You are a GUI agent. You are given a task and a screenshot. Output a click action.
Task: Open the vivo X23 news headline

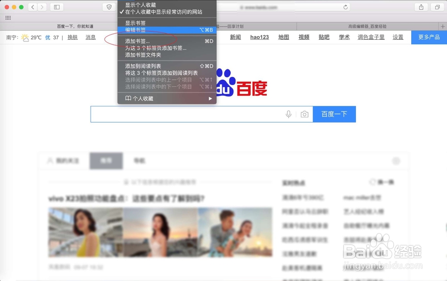click(127, 198)
